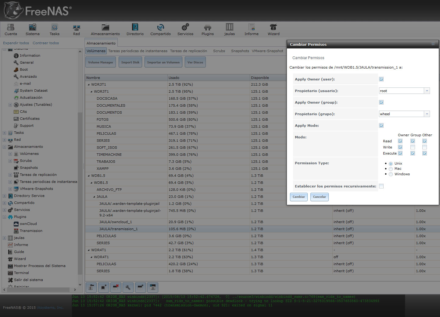Open the Directorio toolbar icon

135,30
